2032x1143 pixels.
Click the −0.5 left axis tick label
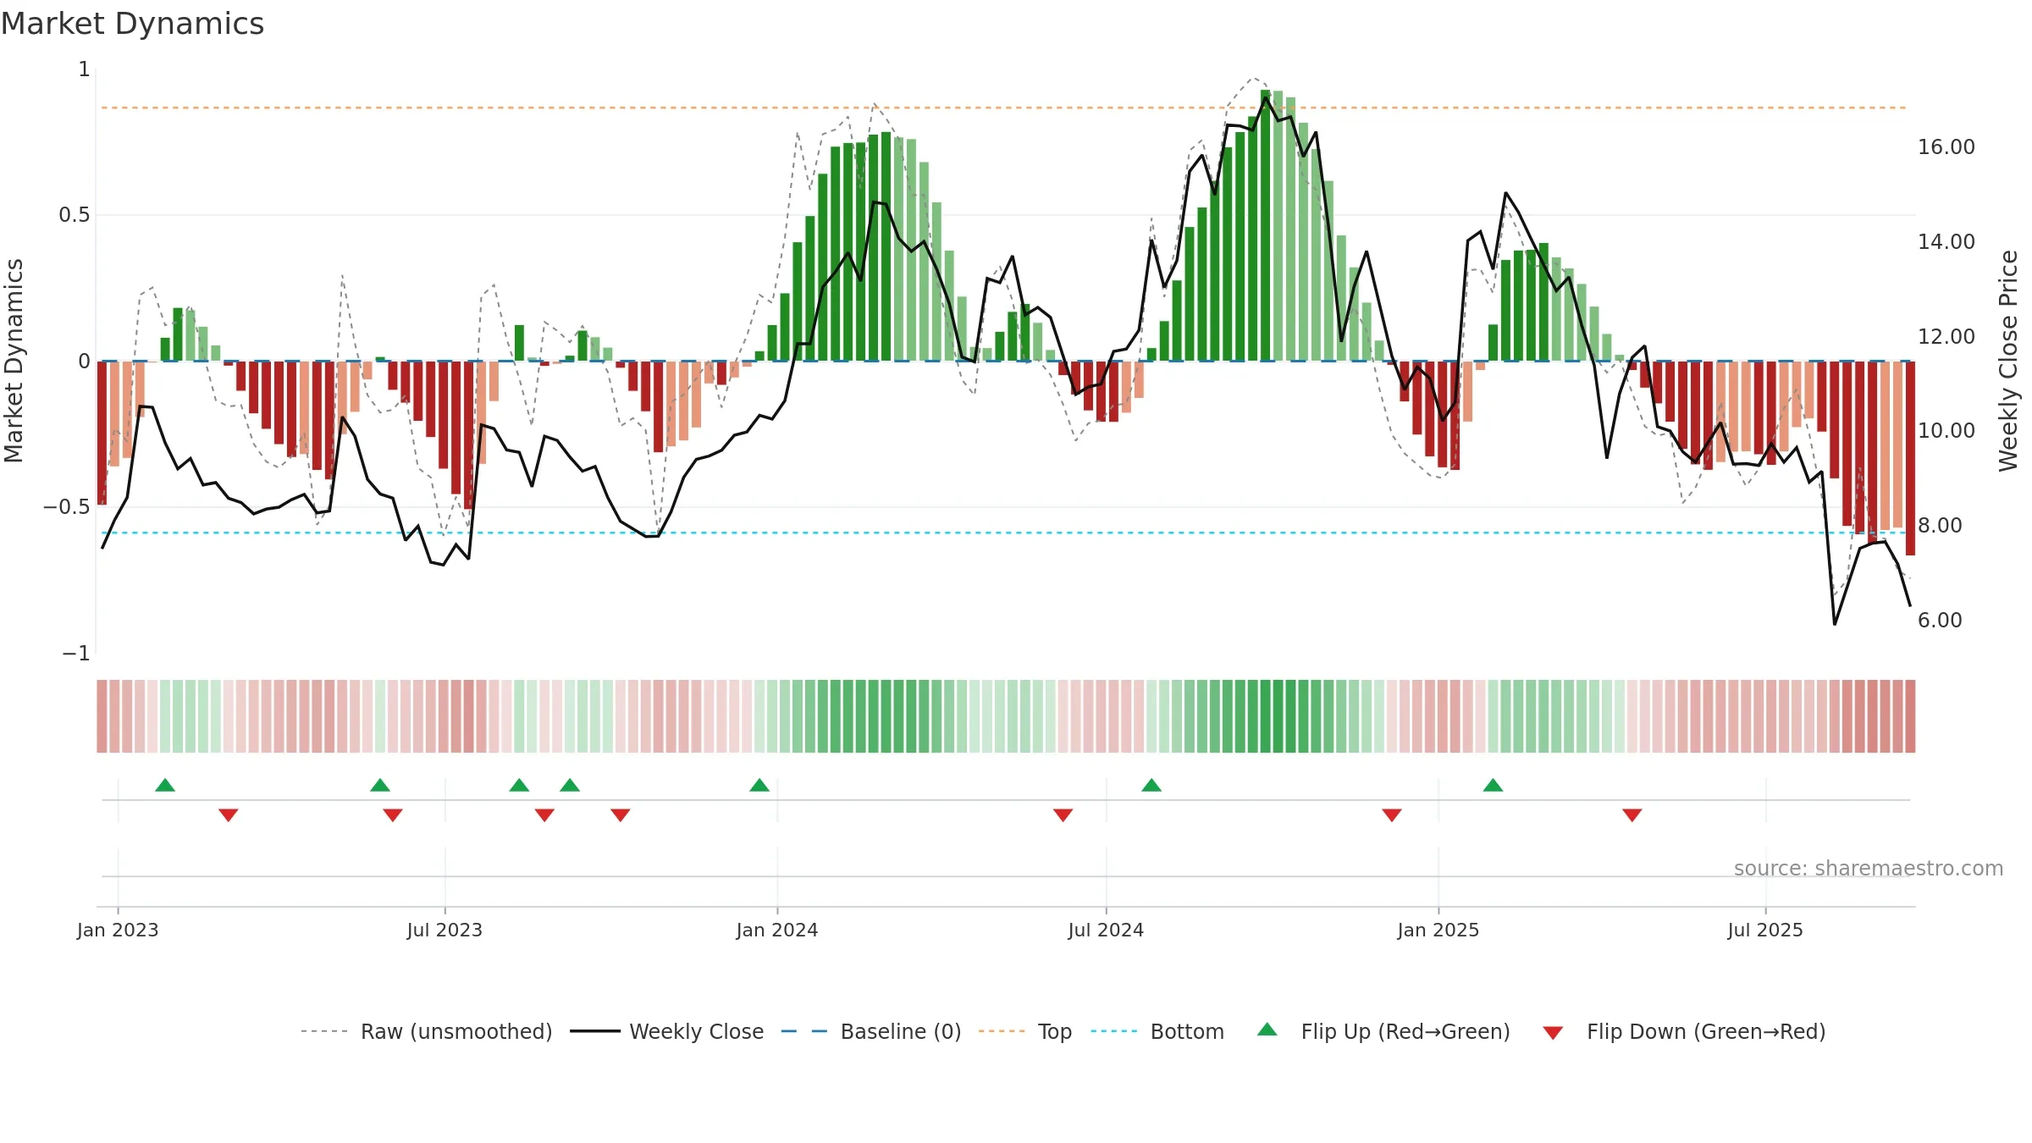(x=67, y=507)
